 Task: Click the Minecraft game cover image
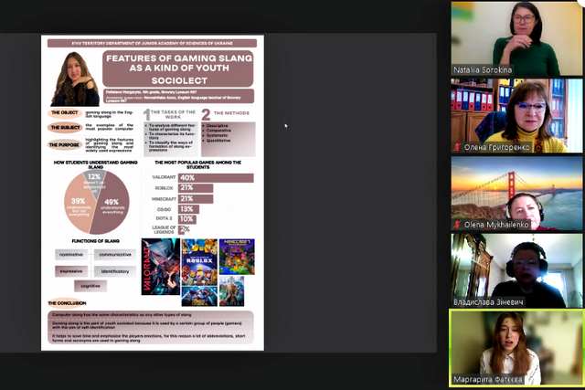point(238,257)
